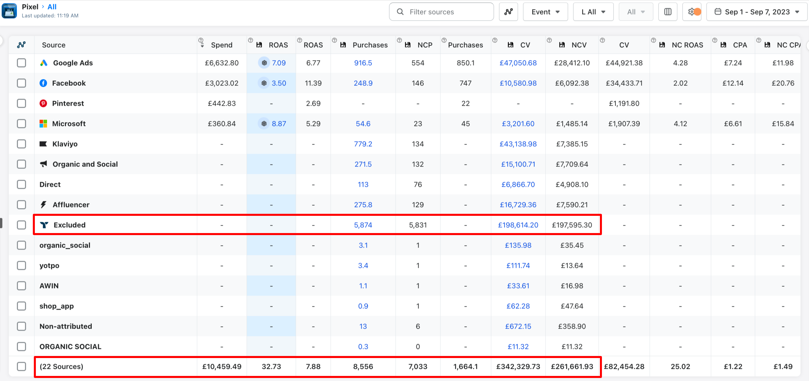Tick the Google Ads row checkbox
Viewport: 809px width, 381px height.
pyautogui.click(x=21, y=63)
